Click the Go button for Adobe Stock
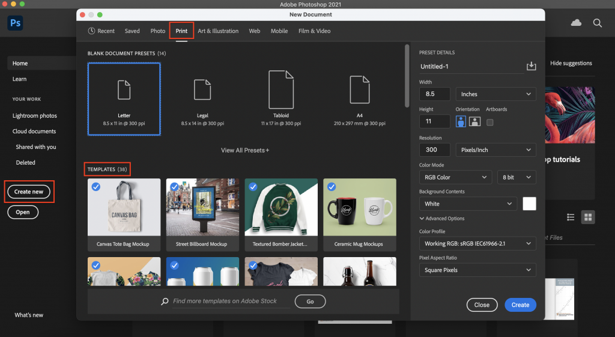Screen dimensions: 615x337 click(x=311, y=302)
